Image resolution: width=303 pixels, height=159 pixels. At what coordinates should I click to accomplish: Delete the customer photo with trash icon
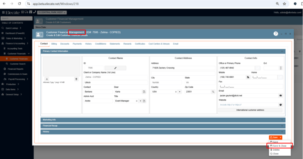point(76,79)
